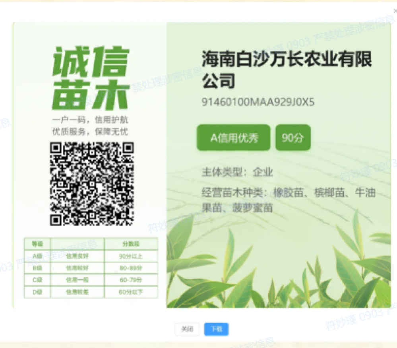397x348 pixels.
Task: Click slogan line 一户一码,信用护航
Action: click(90, 120)
